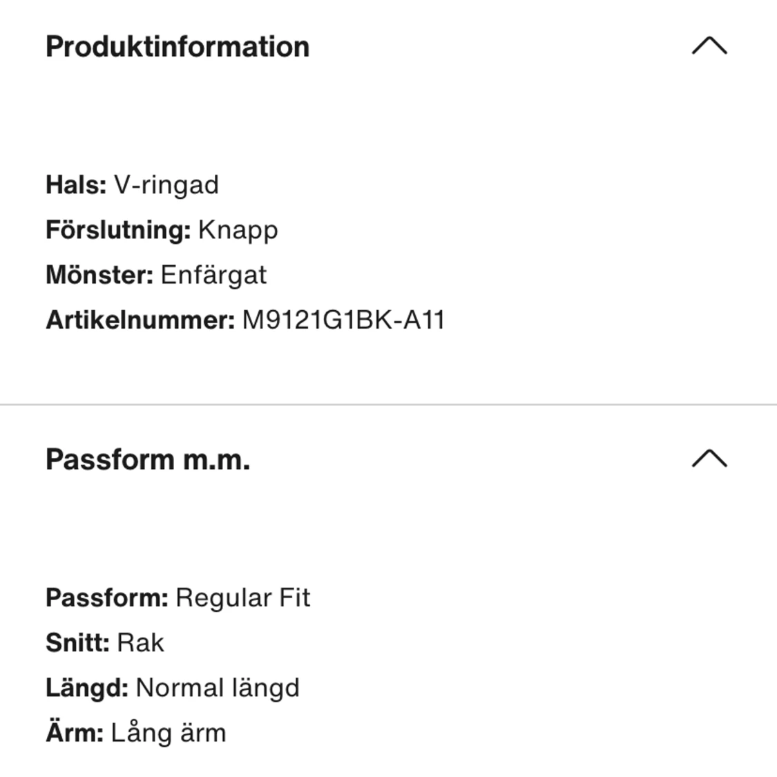This screenshot has width=777, height=777.
Task: Click the Knapp value text
Action: 238,231
